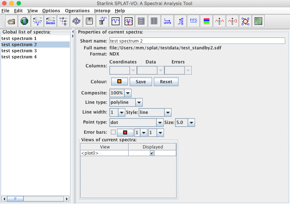Open the File menu
Viewport: 290px width, 204px height.
point(5,11)
